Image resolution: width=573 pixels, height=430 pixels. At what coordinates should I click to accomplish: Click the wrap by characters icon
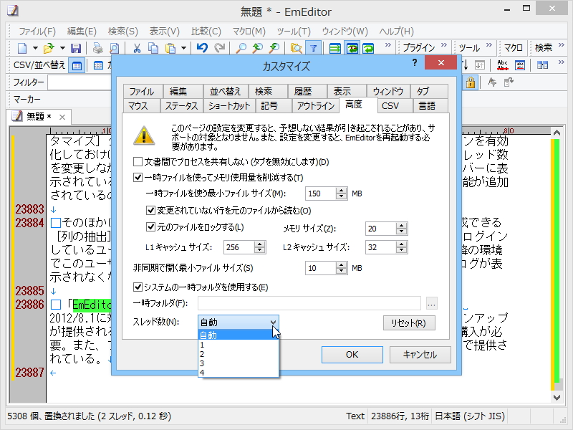[352, 48]
